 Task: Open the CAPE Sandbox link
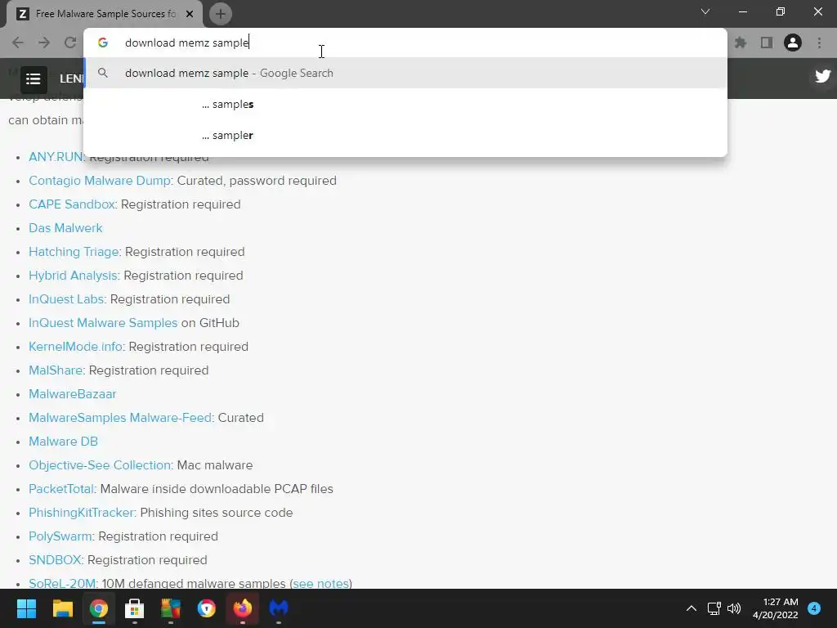[x=72, y=204]
